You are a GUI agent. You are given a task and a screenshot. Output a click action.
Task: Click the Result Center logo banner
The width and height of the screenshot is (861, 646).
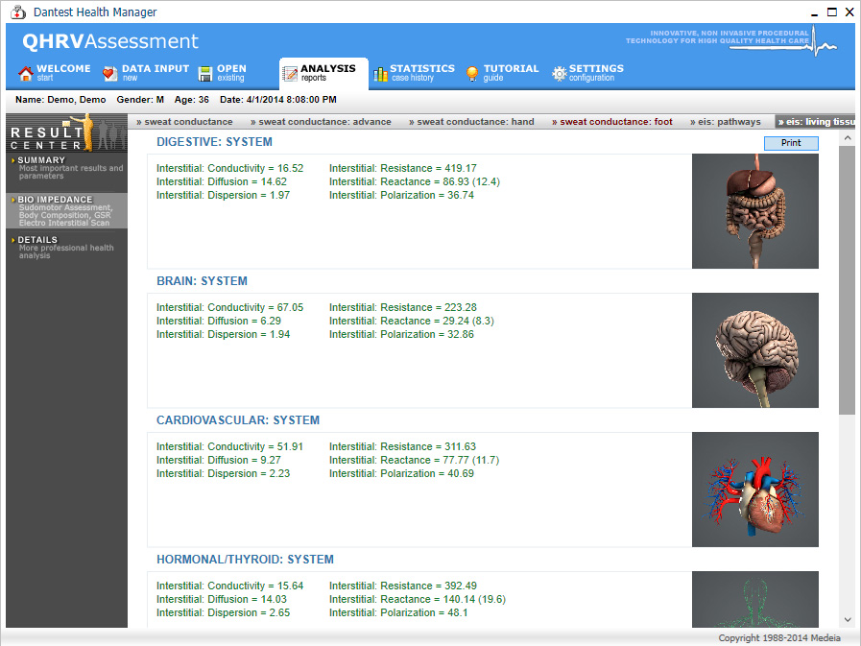[66, 132]
